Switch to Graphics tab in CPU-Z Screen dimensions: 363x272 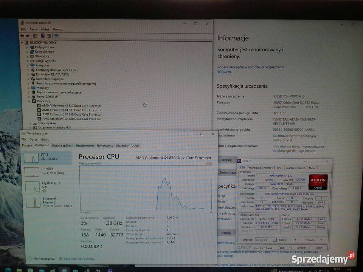290,168
